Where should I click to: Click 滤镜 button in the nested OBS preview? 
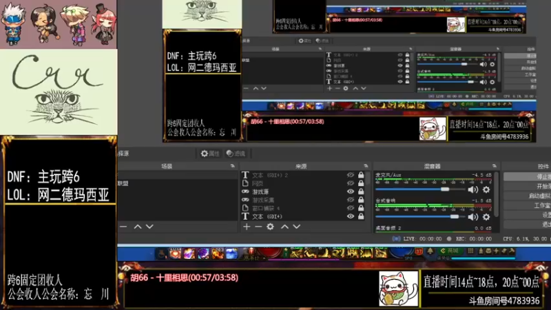[x=322, y=41]
